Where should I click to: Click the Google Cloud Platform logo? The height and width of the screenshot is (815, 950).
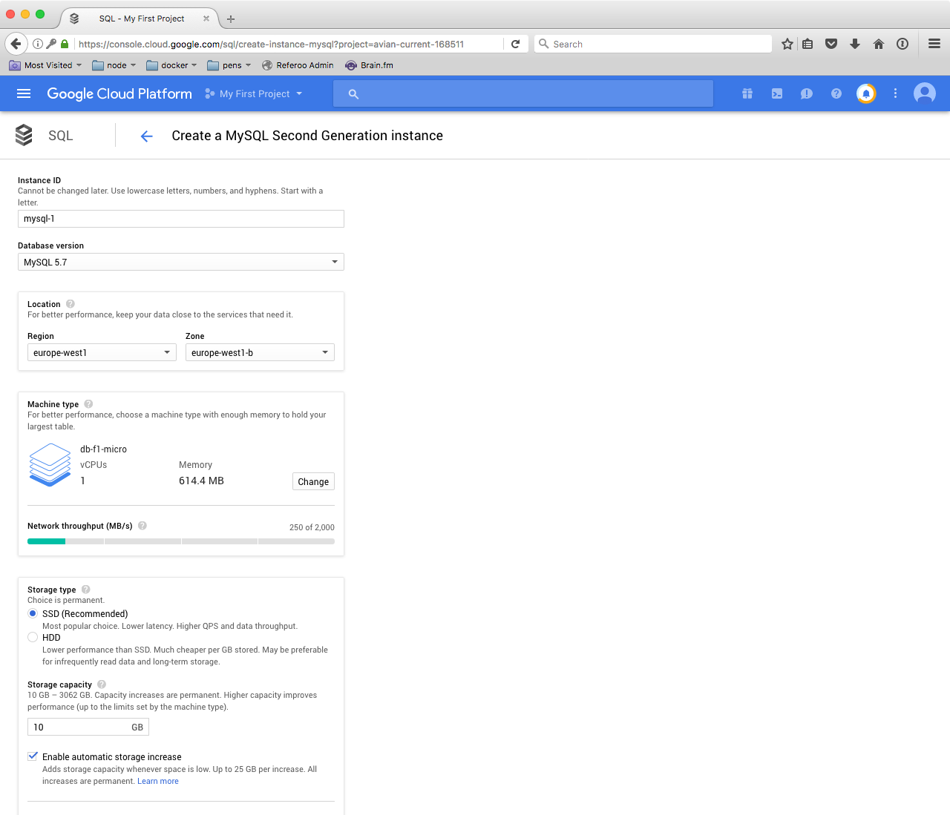point(119,93)
